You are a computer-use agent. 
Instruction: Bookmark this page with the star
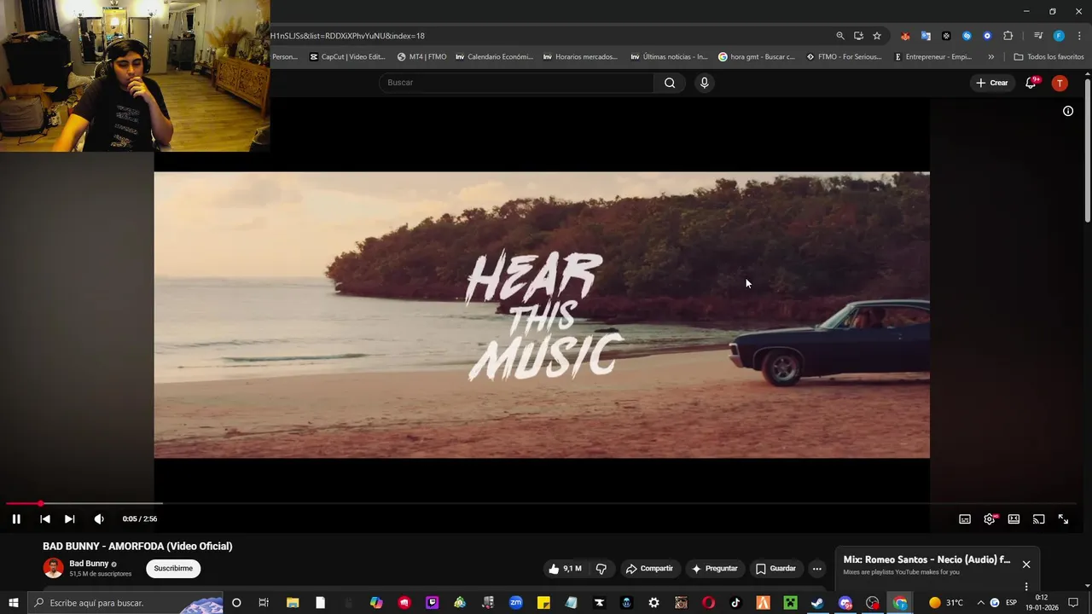(877, 36)
